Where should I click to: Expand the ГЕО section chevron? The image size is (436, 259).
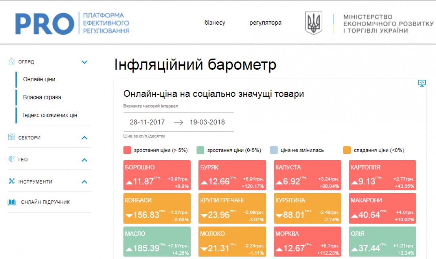click(84, 160)
